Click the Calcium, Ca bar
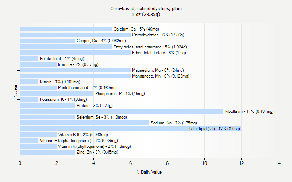292x182 pixels. tap(66, 29)
